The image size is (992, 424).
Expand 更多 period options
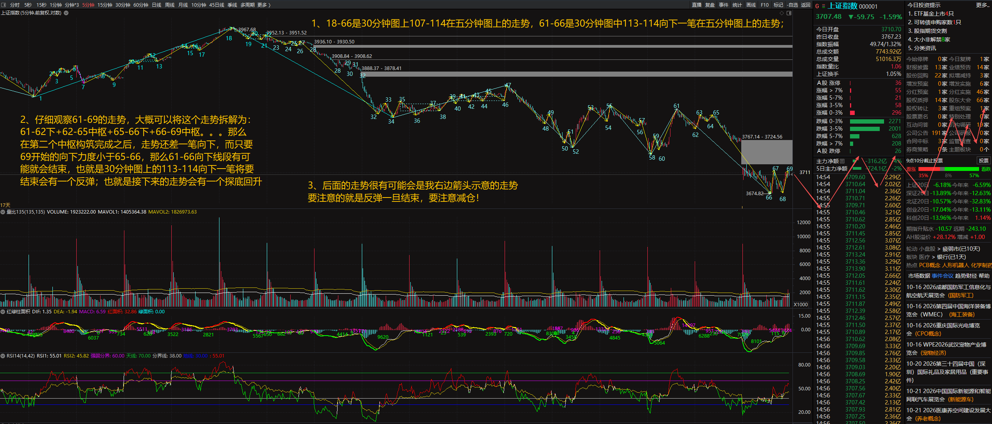(264, 5)
